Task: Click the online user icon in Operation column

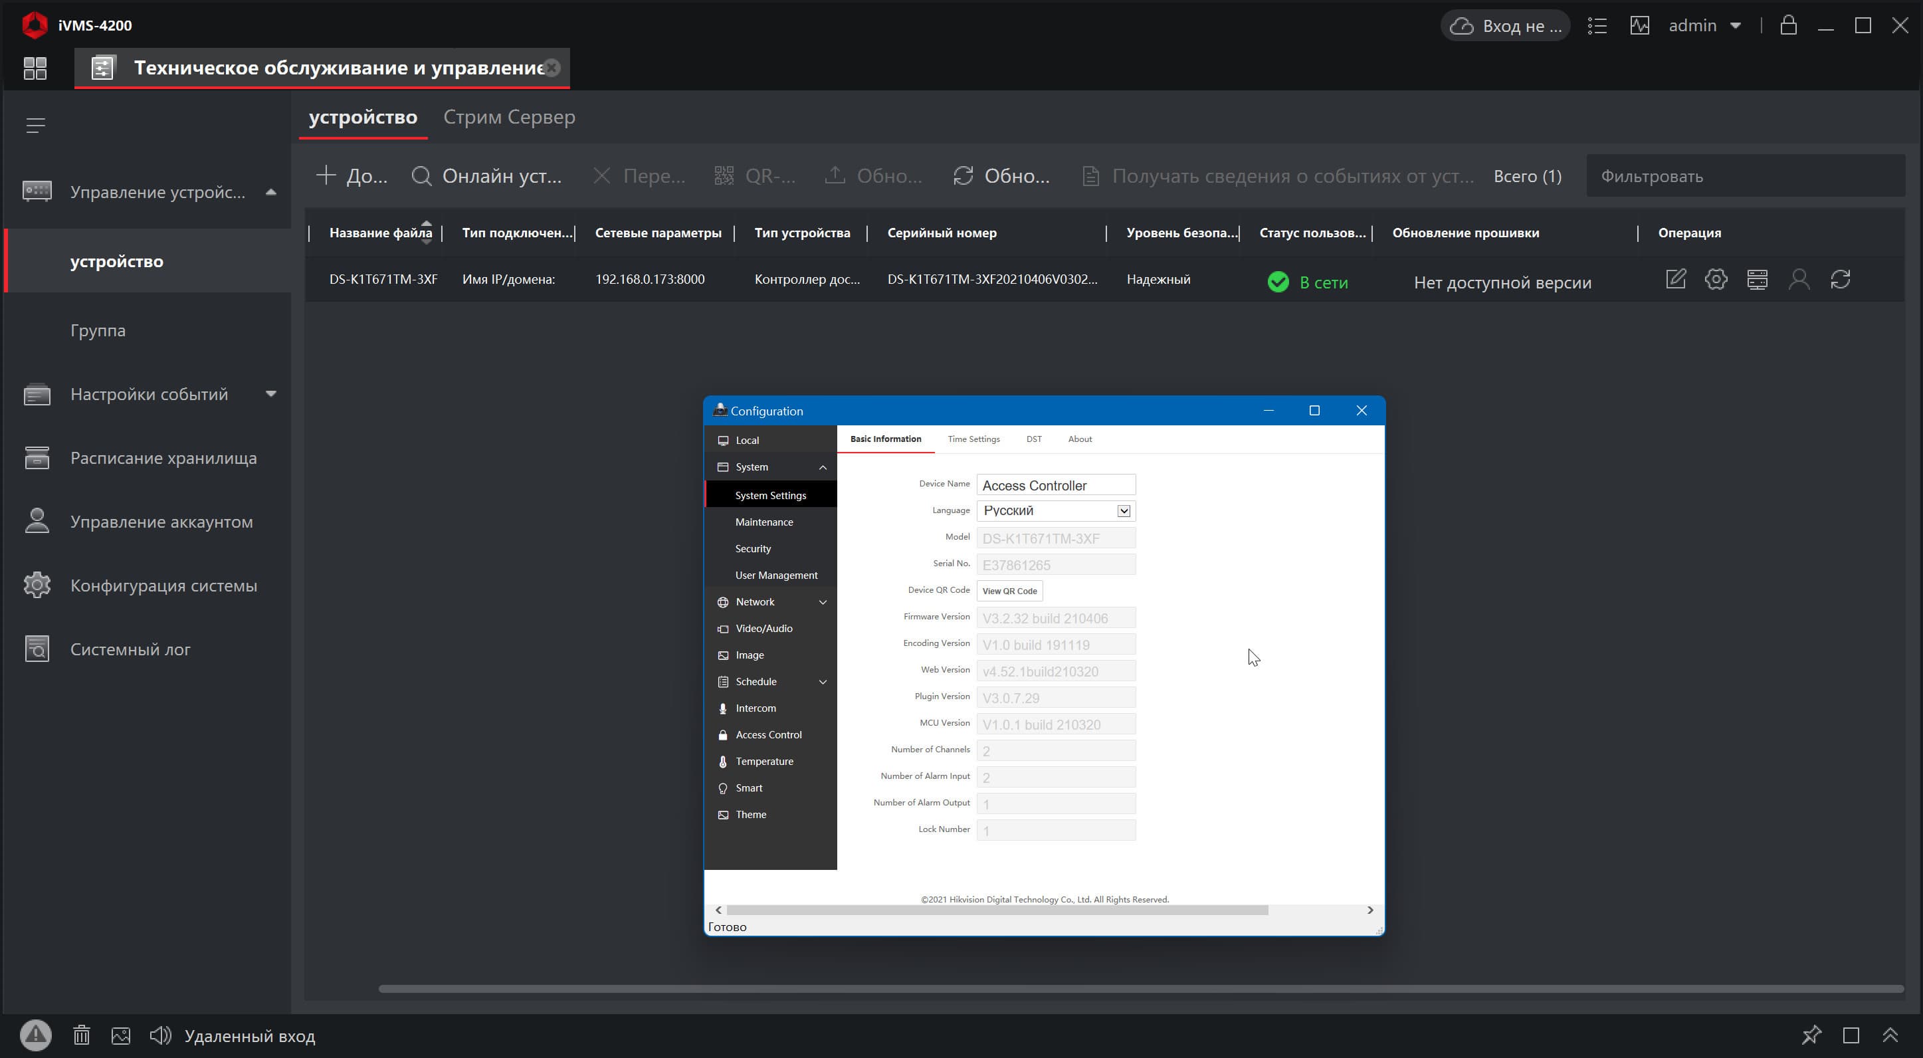Action: [x=1799, y=279]
